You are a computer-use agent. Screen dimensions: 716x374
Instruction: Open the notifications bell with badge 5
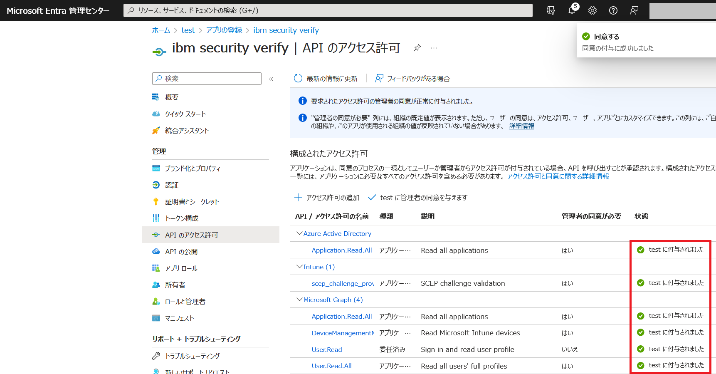572,10
